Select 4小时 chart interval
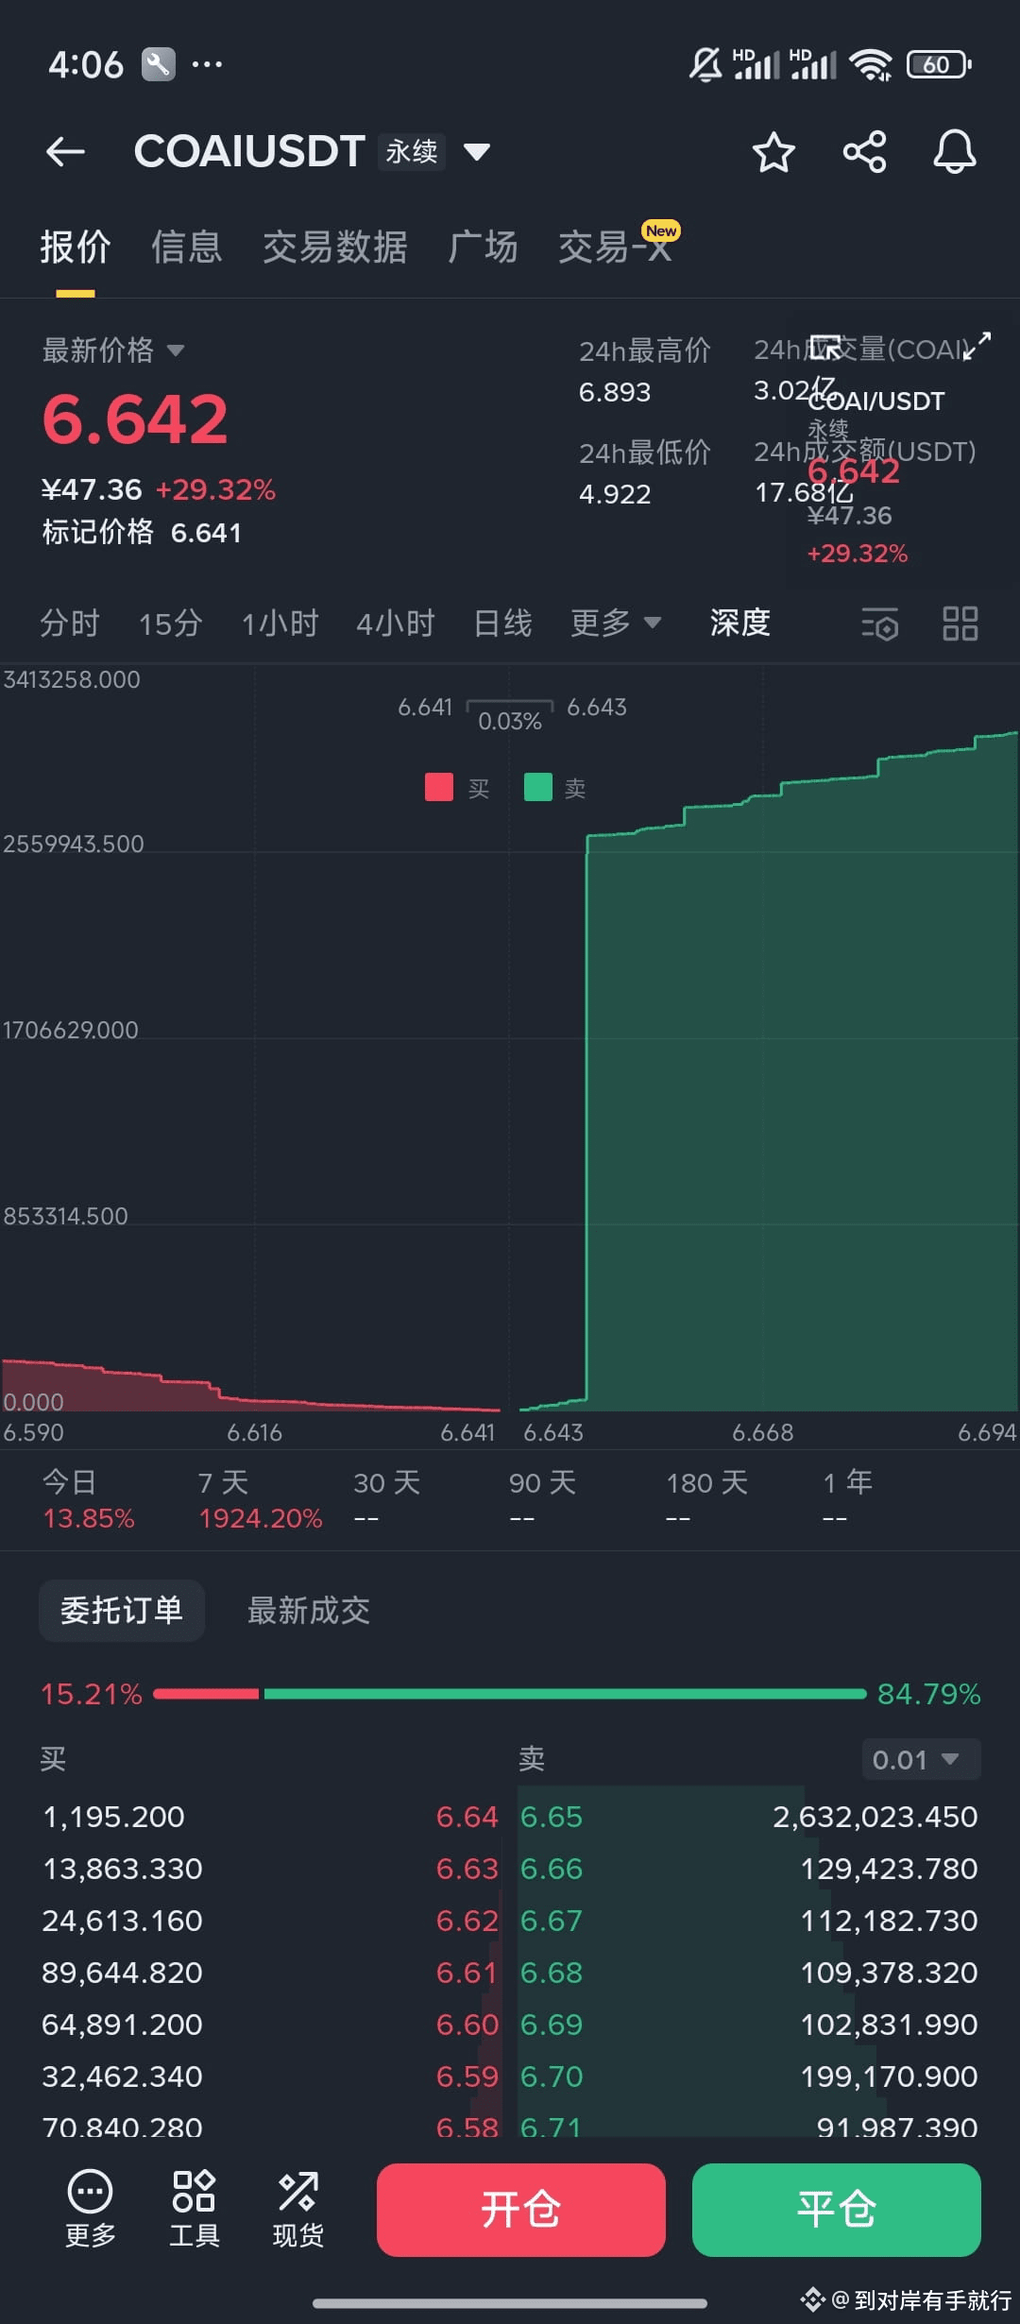 click(396, 624)
